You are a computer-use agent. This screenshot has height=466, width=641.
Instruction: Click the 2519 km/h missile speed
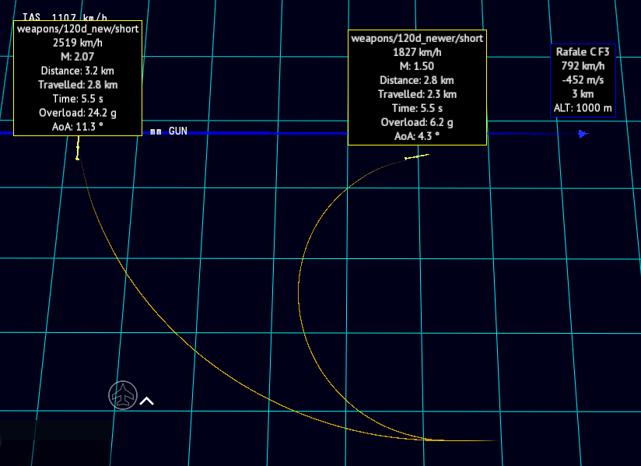point(78,43)
